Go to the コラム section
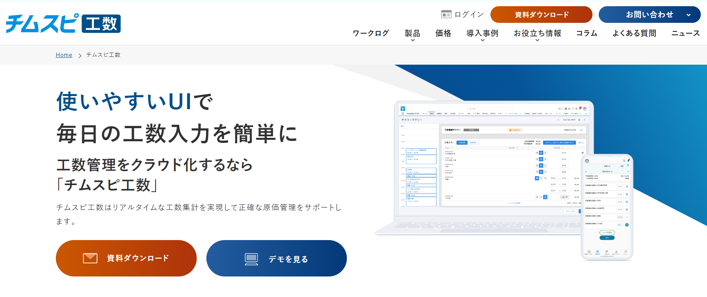Image resolution: width=707 pixels, height=297 pixels. 586,33
